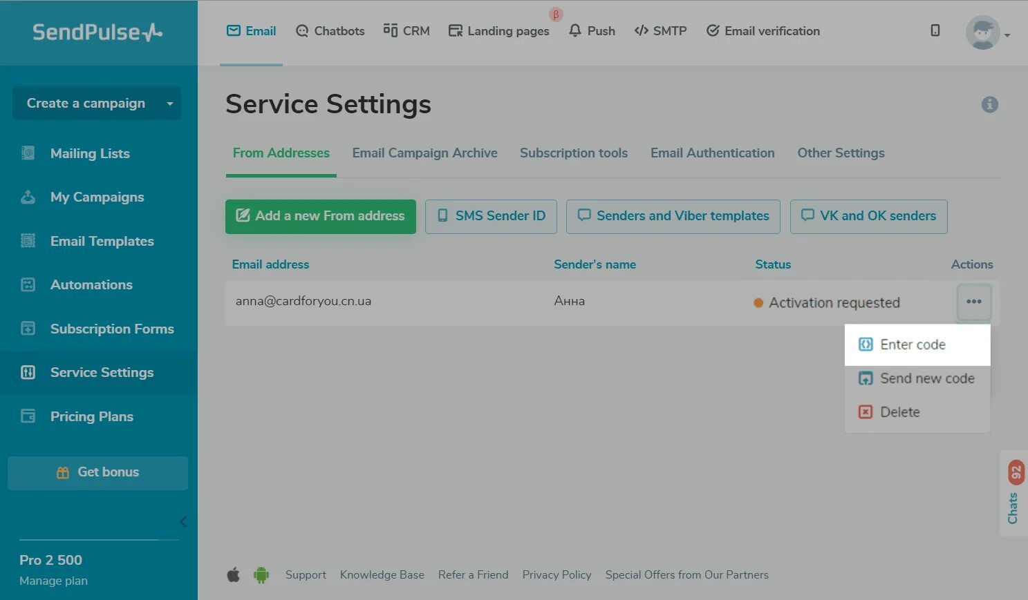Click the Sender's name column header
The image size is (1028, 600).
595,264
